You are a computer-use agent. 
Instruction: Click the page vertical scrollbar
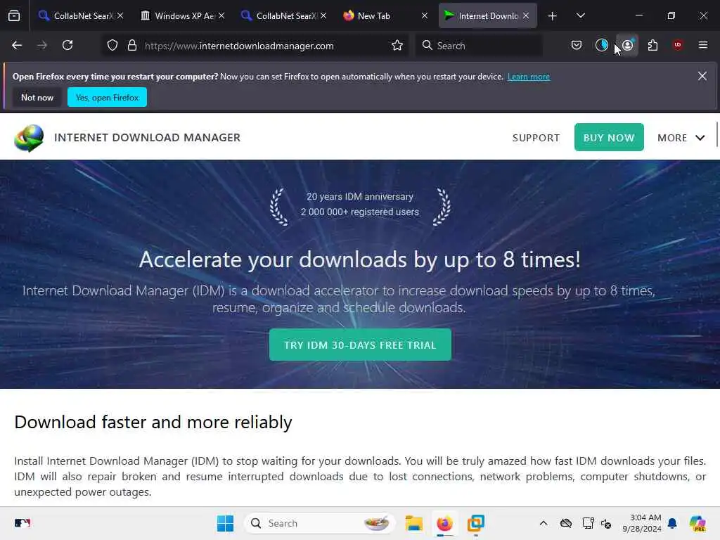tap(716, 135)
